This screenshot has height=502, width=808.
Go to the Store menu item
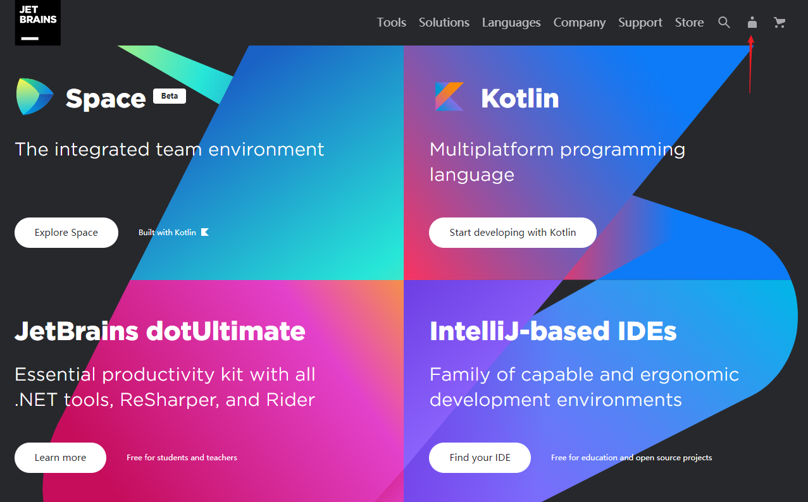690,23
